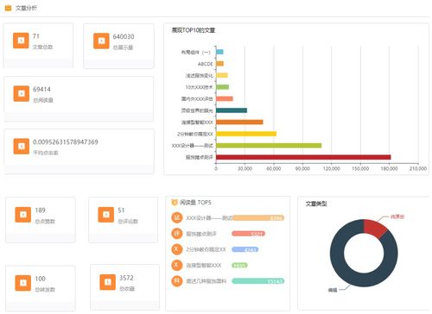Click the 编辑 donut label
The width and height of the screenshot is (432, 314).
pos(333,290)
